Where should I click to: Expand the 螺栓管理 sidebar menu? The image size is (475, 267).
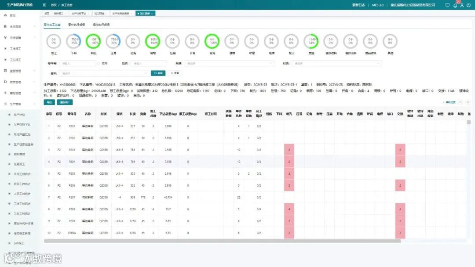coord(19,93)
